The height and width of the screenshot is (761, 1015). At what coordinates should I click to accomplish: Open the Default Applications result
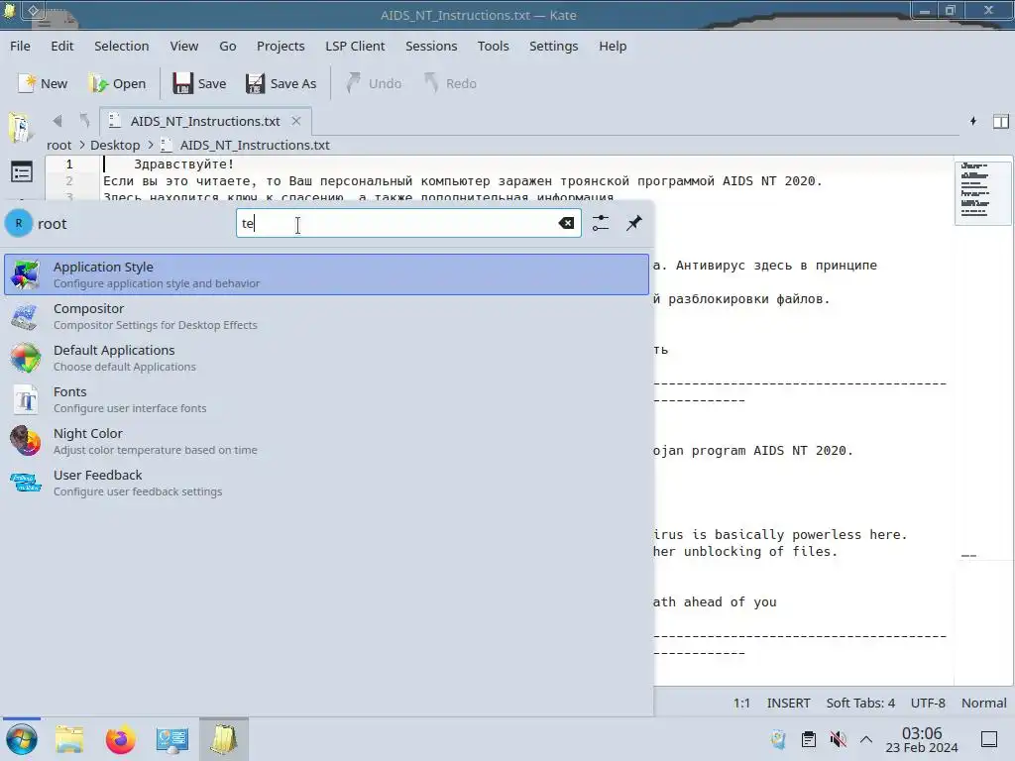pyautogui.click(x=326, y=358)
